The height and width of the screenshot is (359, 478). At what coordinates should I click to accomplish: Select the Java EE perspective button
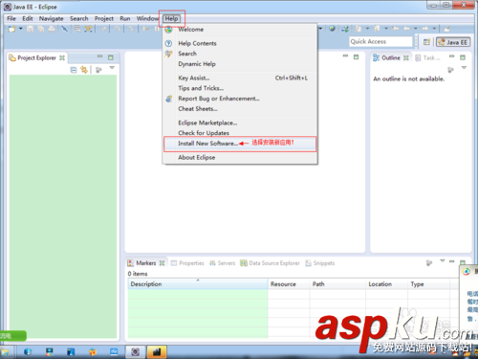pyautogui.click(x=453, y=42)
